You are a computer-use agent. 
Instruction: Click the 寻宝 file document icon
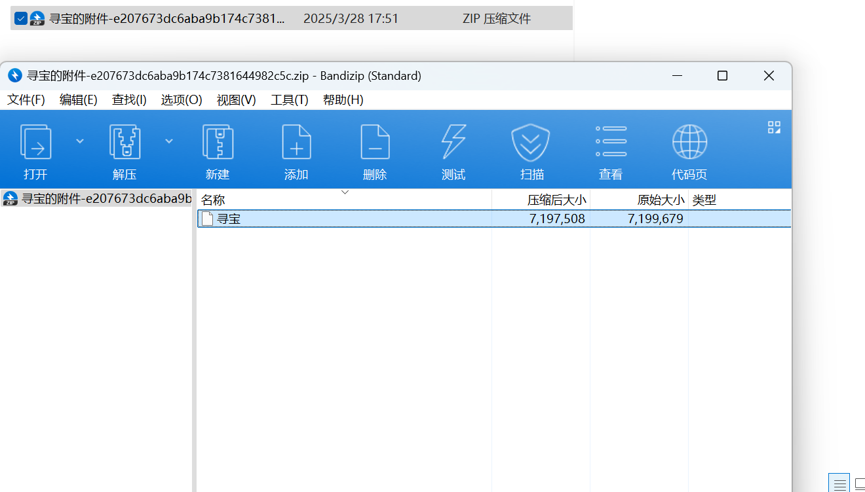pos(207,219)
